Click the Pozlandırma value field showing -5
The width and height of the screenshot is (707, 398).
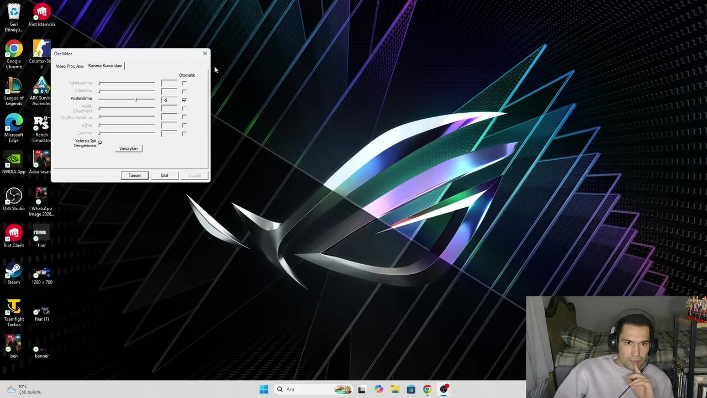click(x=169, y=100)
